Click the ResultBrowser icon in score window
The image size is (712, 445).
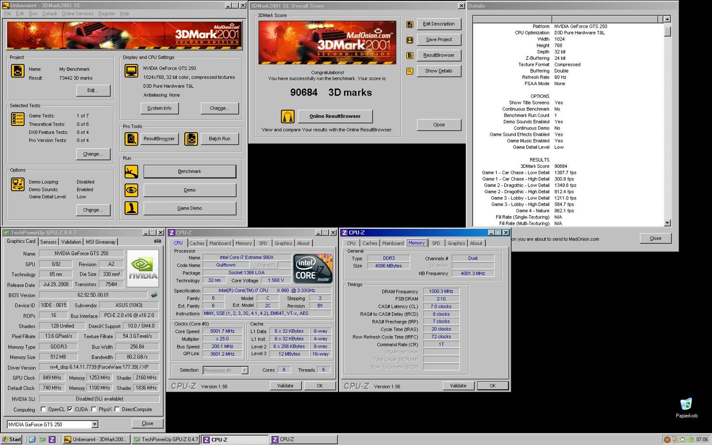pyautogui.click(x=410, y=56)
